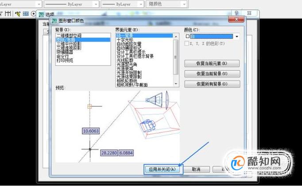Viewport: 302px width, 187px height.
Task: Select 设计工具栏提示背景 interface element
Action: point(135,56)
